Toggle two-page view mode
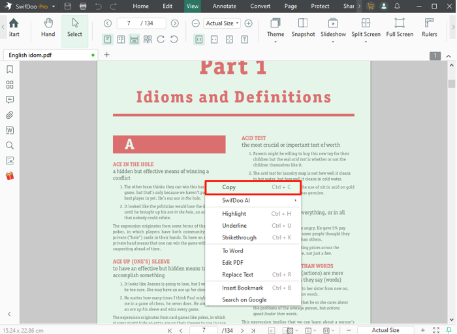This screenshot has width=457, height=334. click(121, 39)
